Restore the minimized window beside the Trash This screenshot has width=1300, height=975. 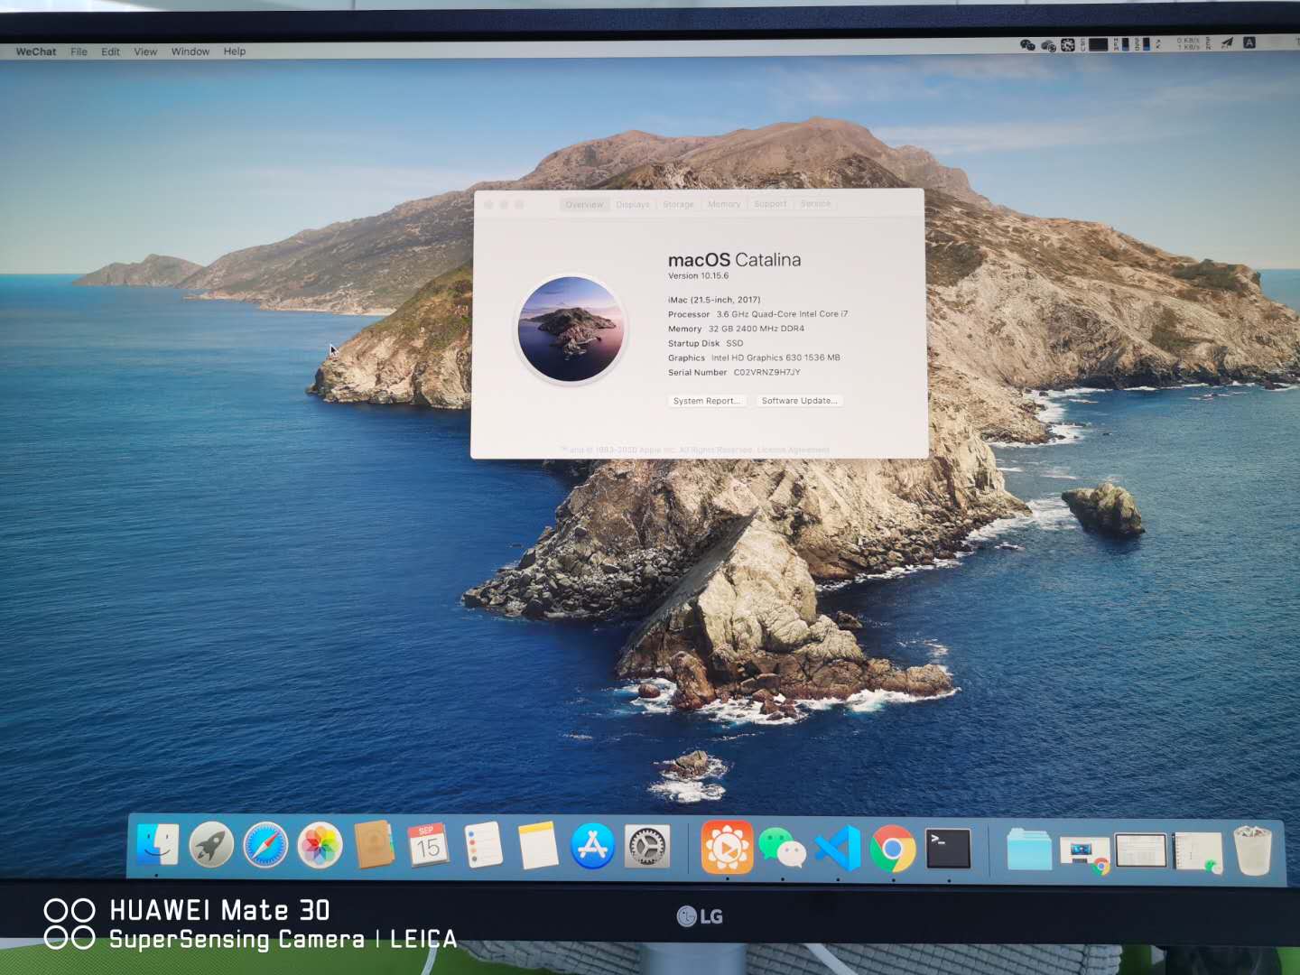tap(1198, 853)
